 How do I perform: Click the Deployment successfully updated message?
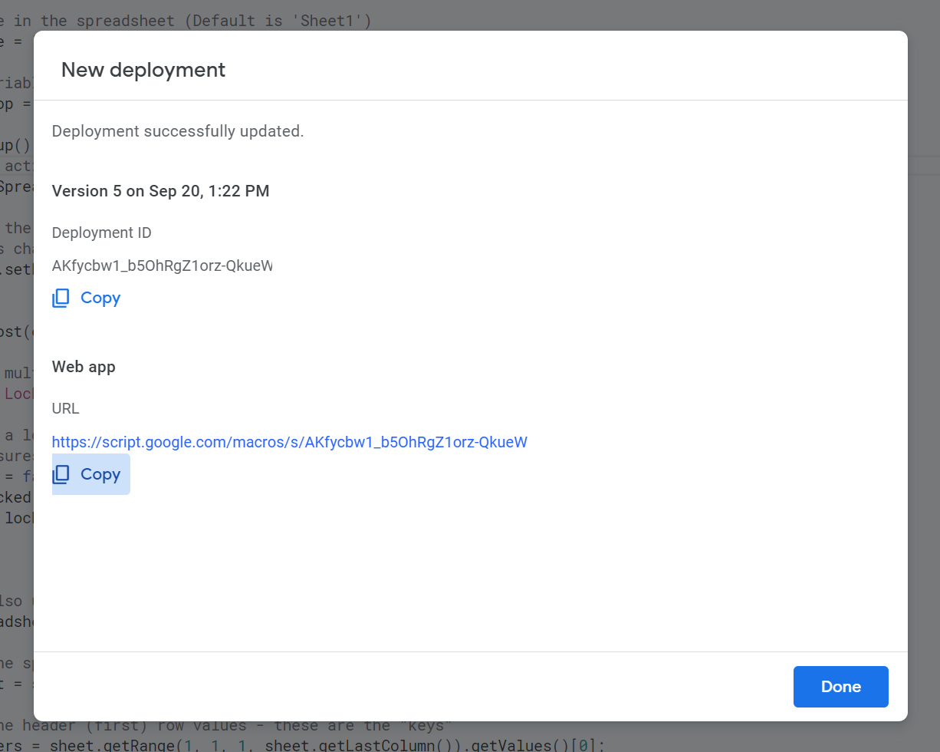point(178,131)
